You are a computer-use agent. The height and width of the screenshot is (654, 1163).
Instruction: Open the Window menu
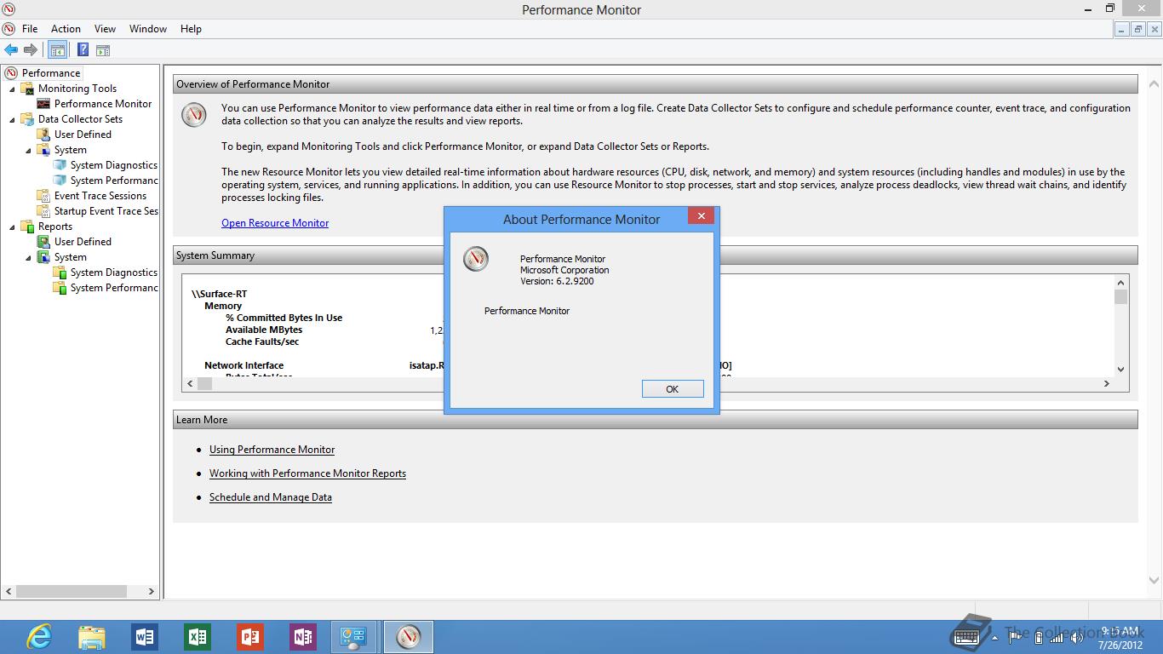pyautogui.click(x=148, y=29)
